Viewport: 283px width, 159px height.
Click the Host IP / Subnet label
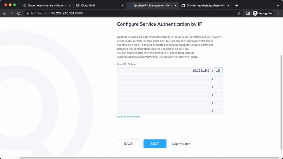[127, 64]
